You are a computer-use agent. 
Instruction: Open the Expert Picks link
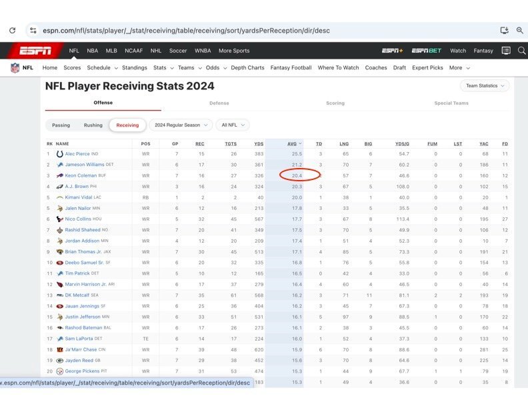427,67
